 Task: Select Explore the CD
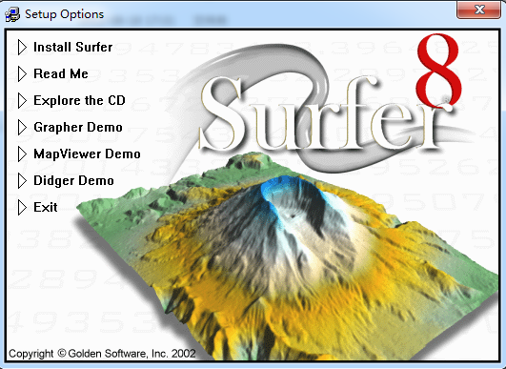[x=79, y=100]
